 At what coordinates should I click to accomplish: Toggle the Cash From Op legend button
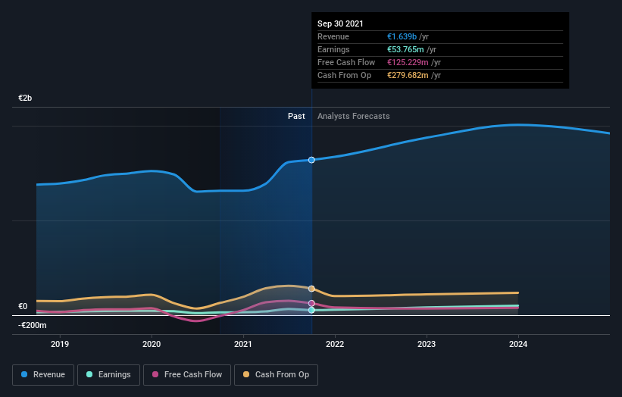[276, 375]
